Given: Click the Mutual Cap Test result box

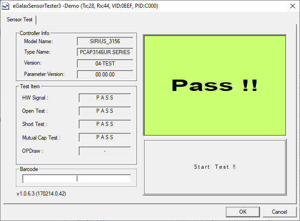Looking at the screenshot, I should click(x=105, y=137).
